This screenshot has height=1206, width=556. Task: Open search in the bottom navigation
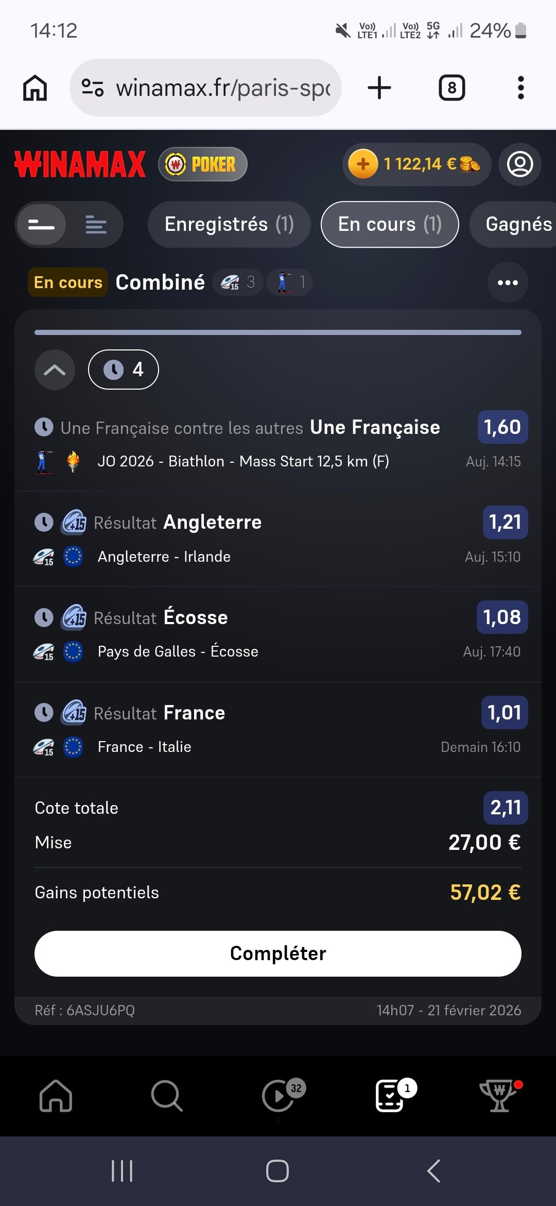point(166,1095)
